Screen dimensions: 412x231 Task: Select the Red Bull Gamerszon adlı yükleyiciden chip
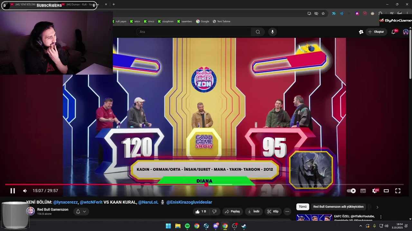338,207
